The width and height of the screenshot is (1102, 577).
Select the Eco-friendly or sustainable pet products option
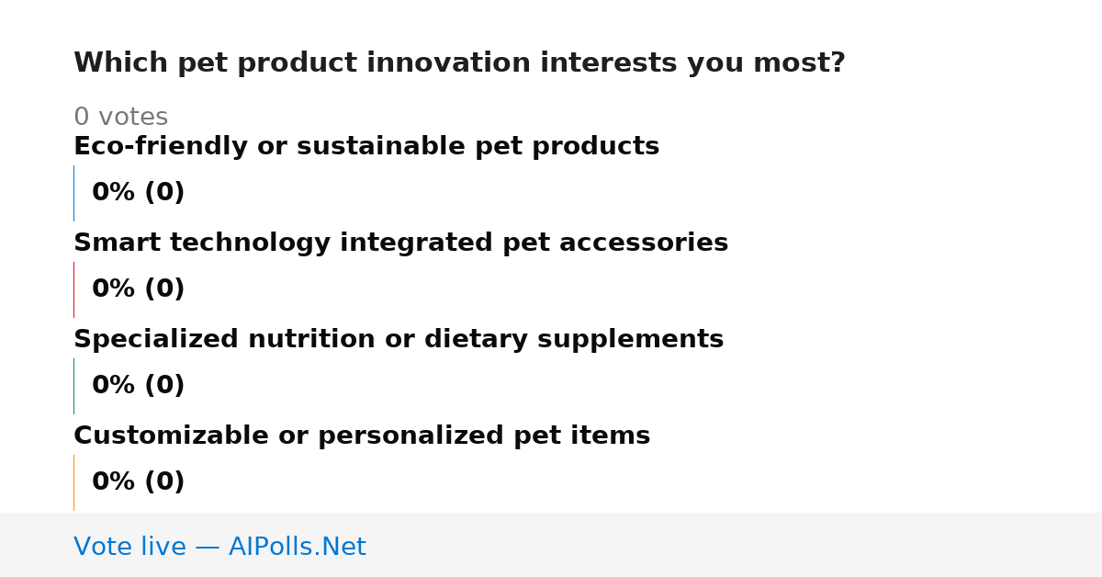click(366, 147)
